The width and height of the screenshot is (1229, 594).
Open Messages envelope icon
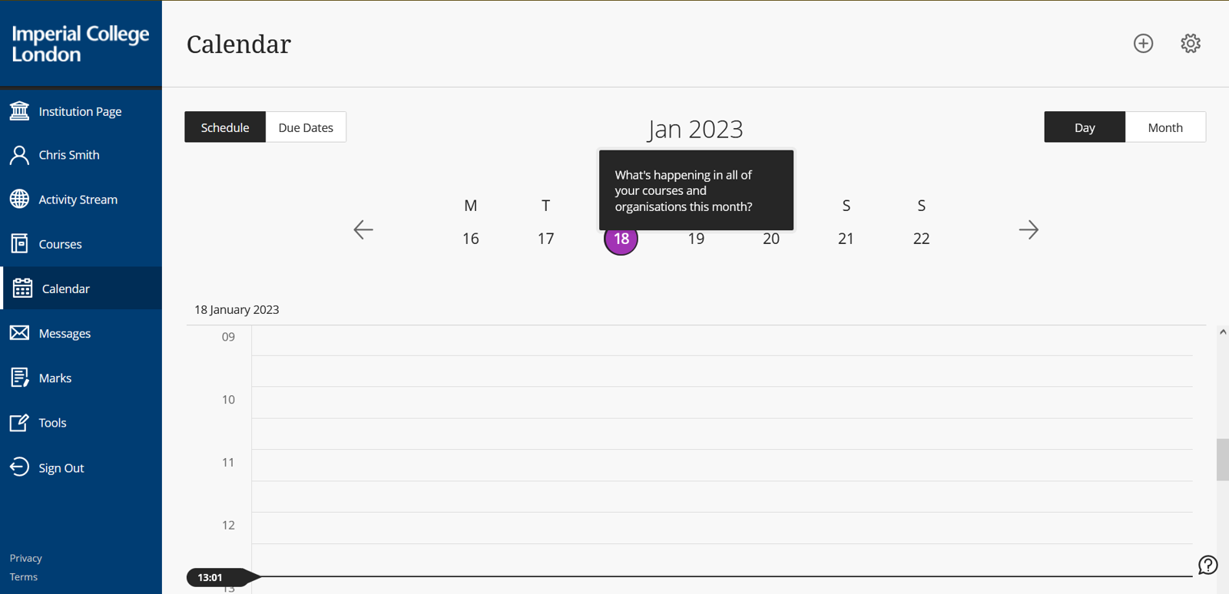click(20, 333)
